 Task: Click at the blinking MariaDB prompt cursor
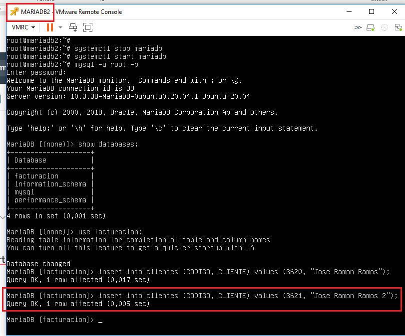(x=100, y=320)
